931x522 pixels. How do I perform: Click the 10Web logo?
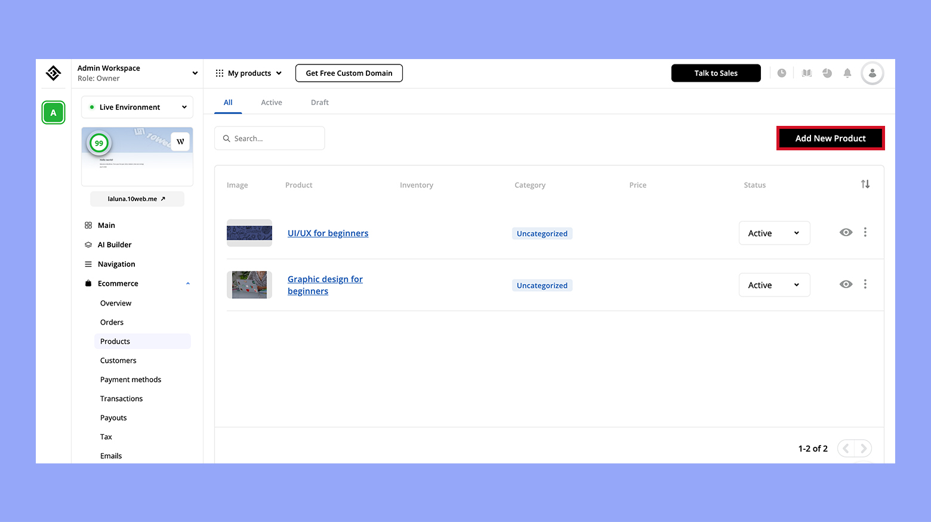pyautogui.click(x=53, y=73)
